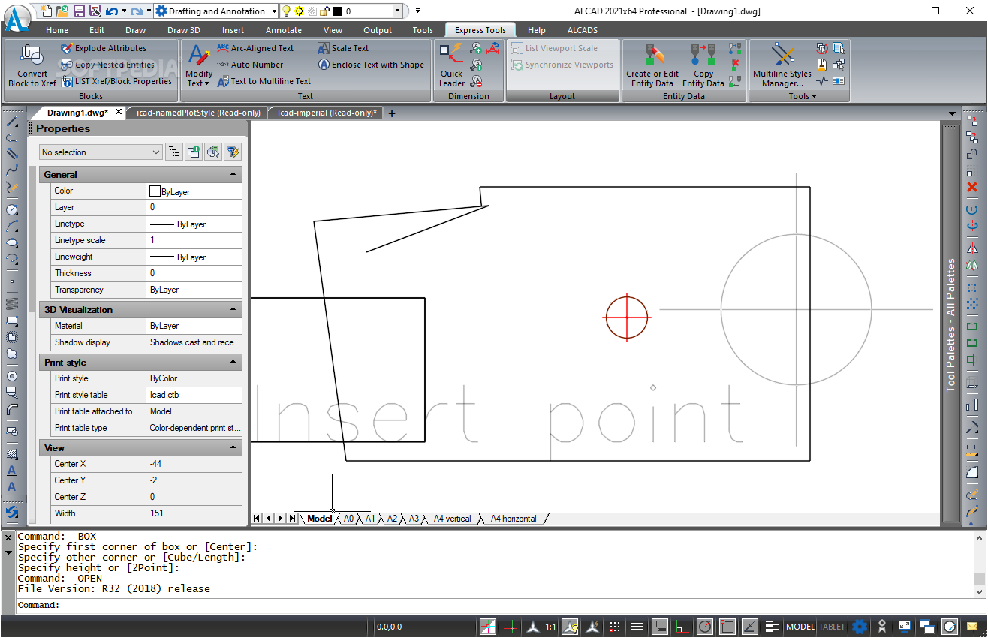Click the Linetype scale value field
The image size is (988, 638).
[194, 240]
